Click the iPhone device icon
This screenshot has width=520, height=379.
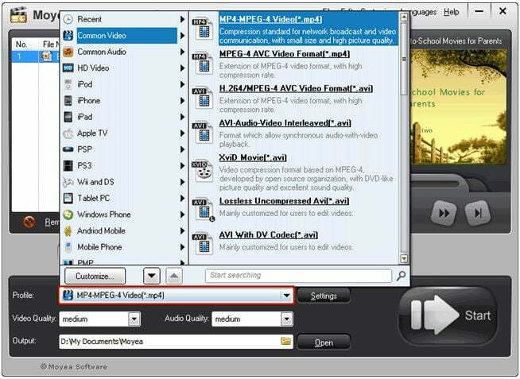pyautogui.click(x=68, y=100)
